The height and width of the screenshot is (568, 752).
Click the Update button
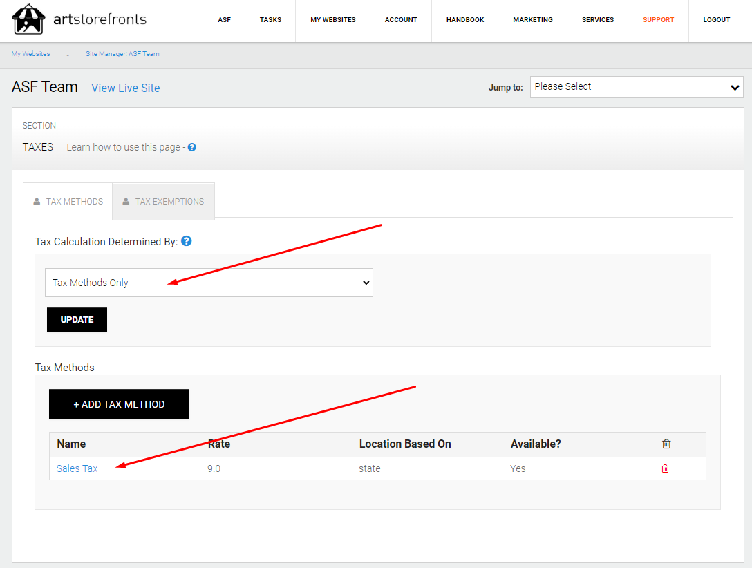[77, 320]
